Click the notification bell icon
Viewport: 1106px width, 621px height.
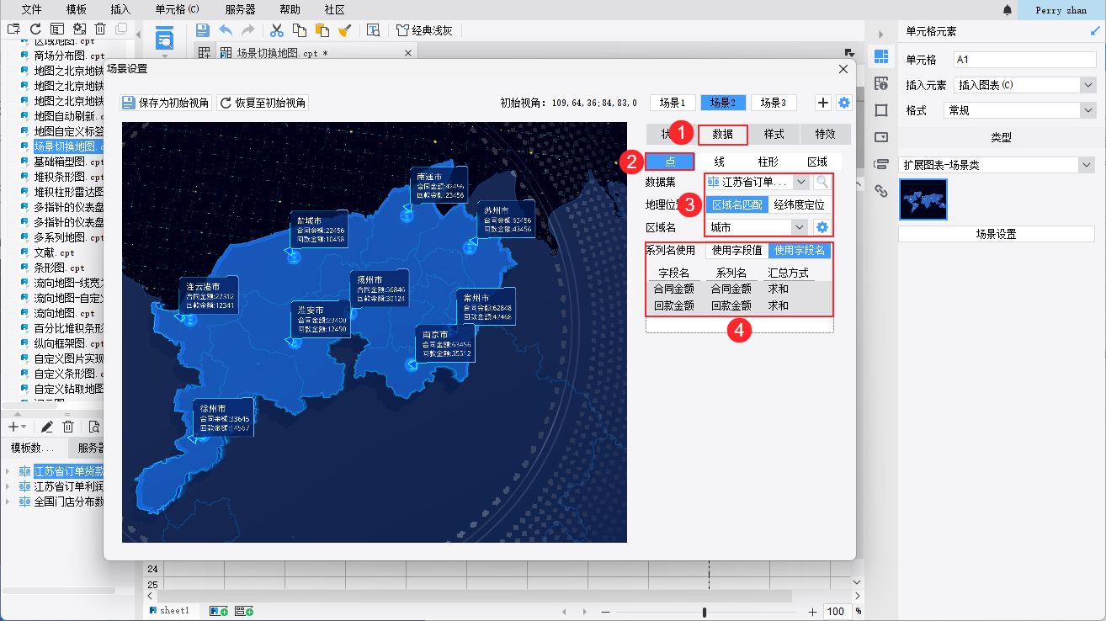tap(1008, 10)
